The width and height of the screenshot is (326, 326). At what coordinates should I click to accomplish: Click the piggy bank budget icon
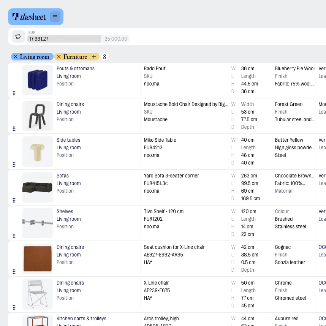click(18, 36)
